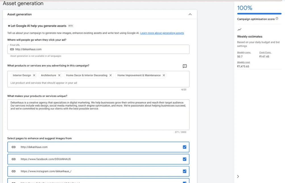Click the trend line icon above Weekly estimates
Image resolution: width=285 pixels, height=183 pixels.
click(x=239, y=30)
